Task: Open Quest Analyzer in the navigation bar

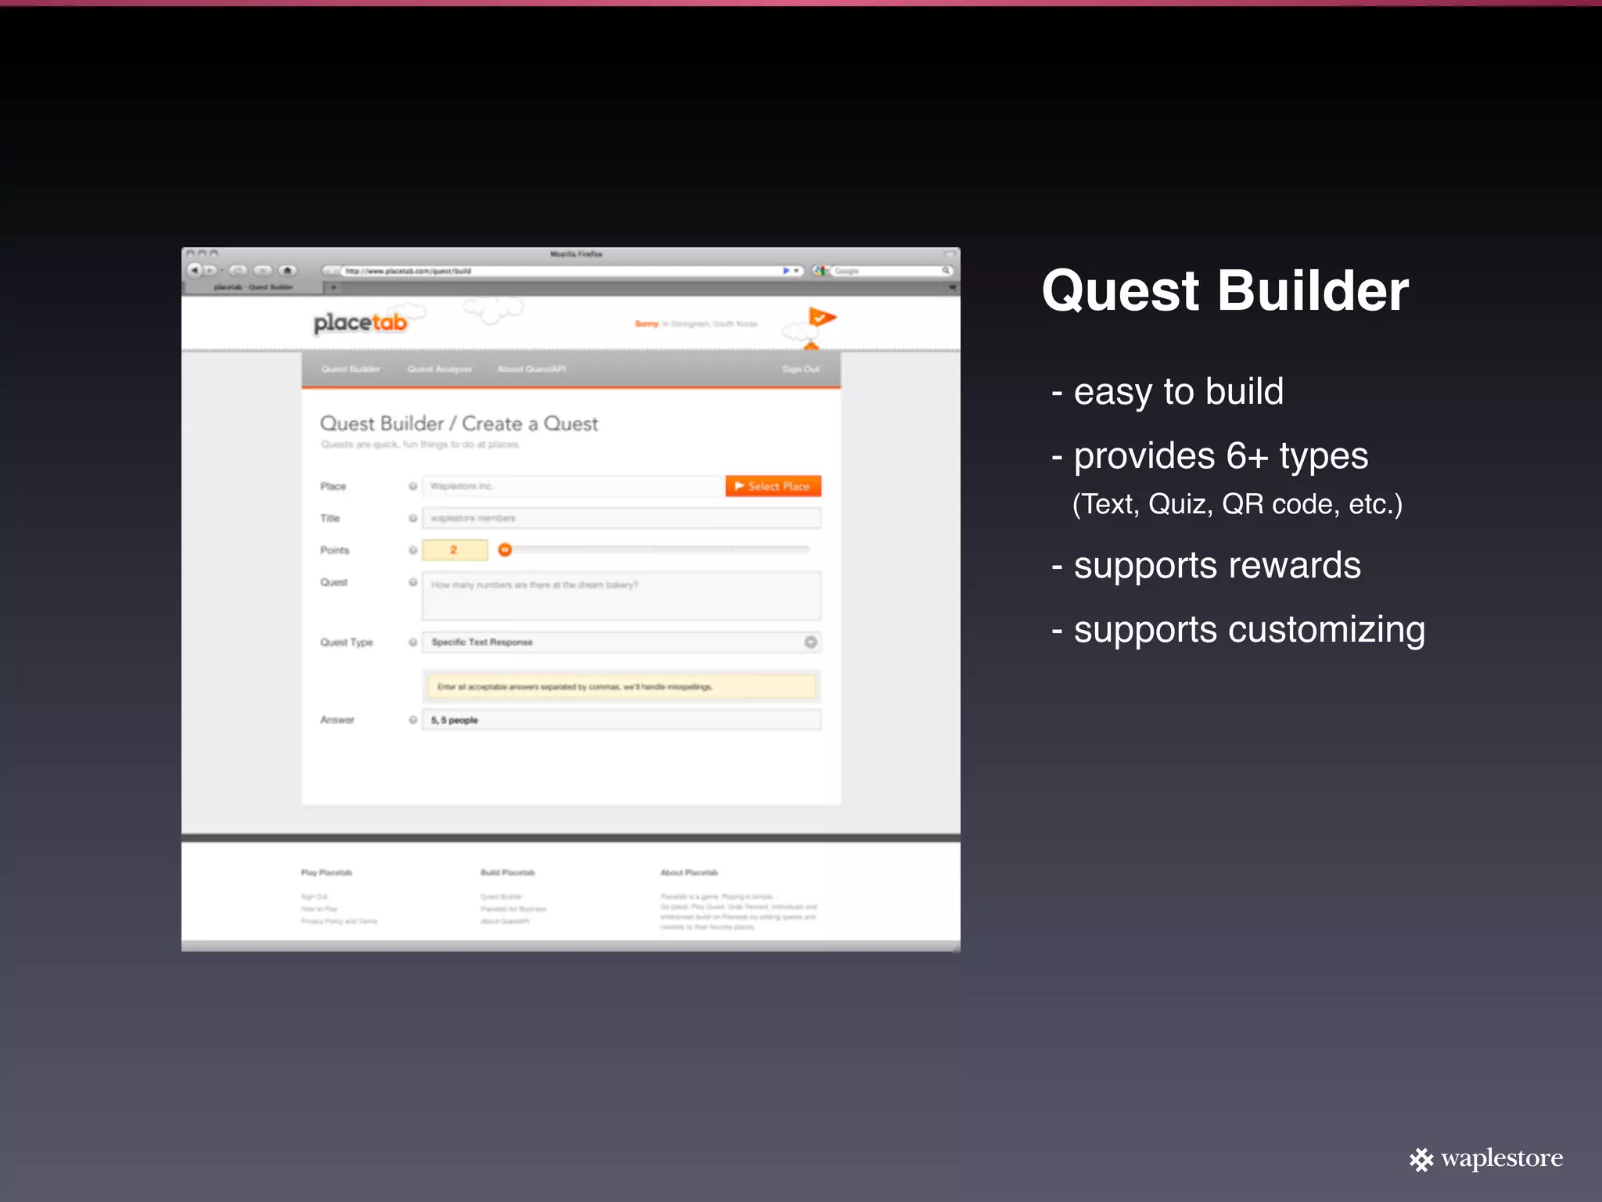Action: point(440,369)
